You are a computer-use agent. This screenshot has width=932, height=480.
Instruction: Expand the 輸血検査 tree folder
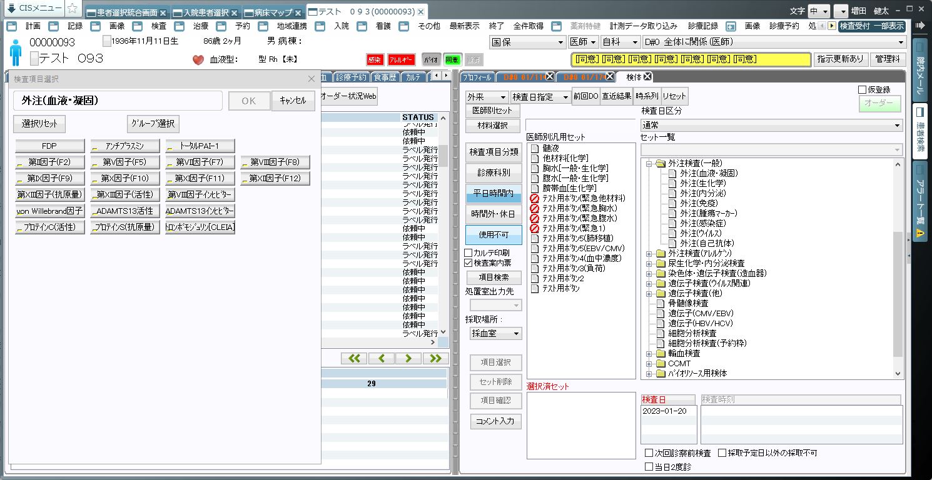click(x=649, y=353)
